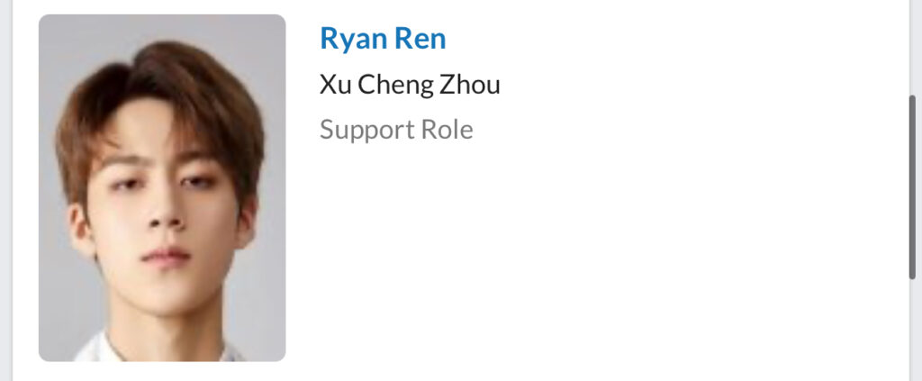Click the Support Role label
The height and width of the screenshot is (381, 922).
coord(396,130)
